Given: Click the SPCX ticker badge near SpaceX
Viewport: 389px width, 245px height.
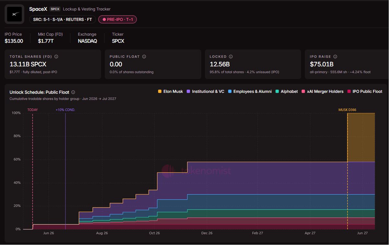Looking at the screenshot, I should point(55,9).
